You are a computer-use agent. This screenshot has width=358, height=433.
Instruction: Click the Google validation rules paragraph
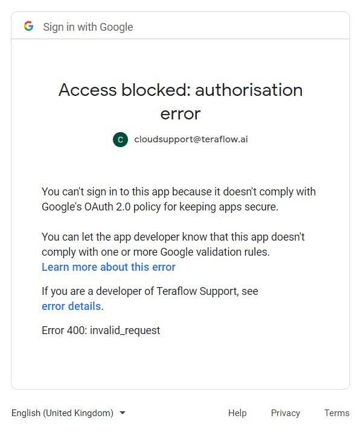[173, 244]
